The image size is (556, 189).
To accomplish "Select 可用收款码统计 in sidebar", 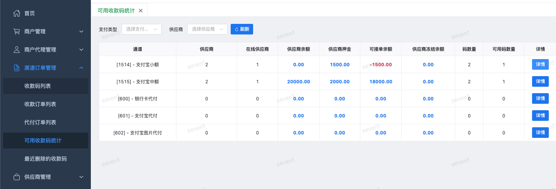I will coord(46,141).
